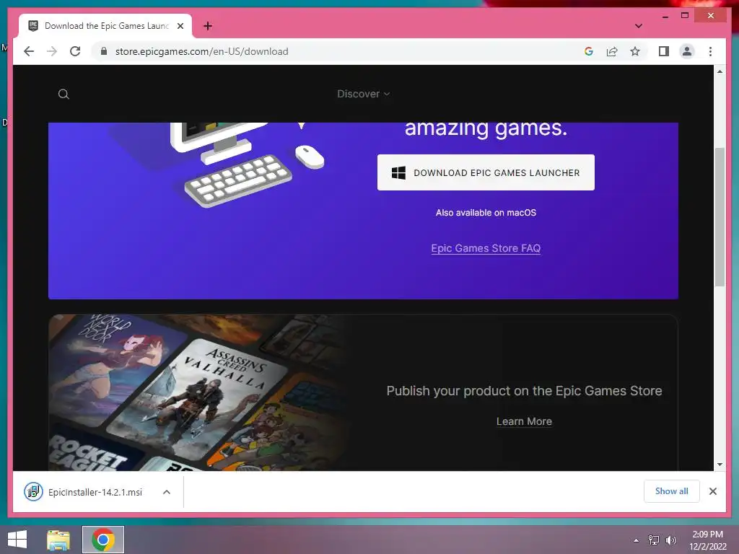
Task: Reload the Epic Games page
Action: coord(75,51)
